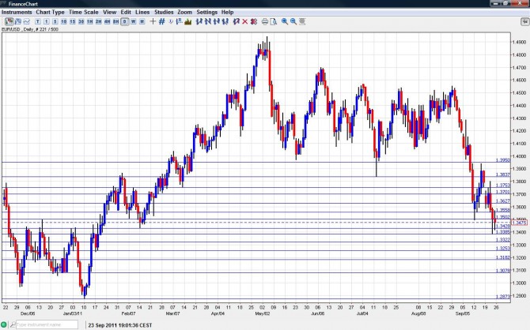Activate the crosshair cursor tool

click(153, 21)
